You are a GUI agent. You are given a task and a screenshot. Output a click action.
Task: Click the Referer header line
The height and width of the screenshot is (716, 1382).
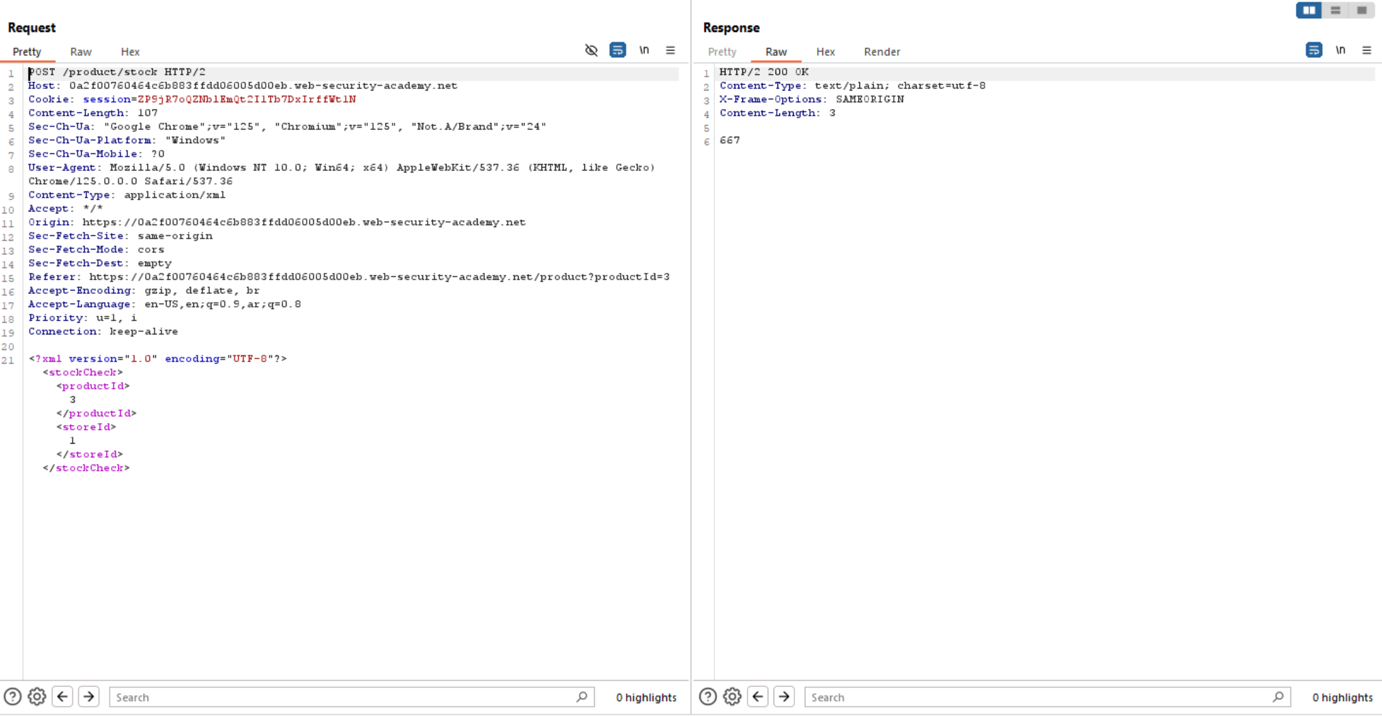point(349,277)
